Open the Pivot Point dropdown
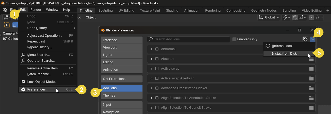331x114 pixels. pyautogui.click(x=286, y=17)
